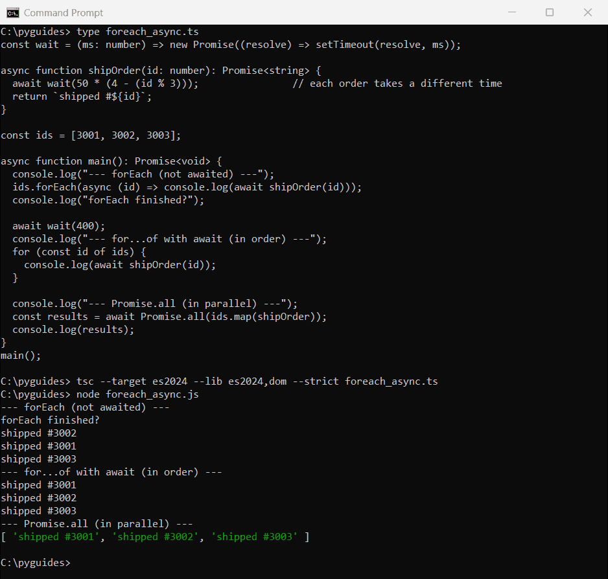Viewport: 608px width, 579px height.
Task: Click the 'return `shipped #${id}`;' line
Action: [82, 96]
